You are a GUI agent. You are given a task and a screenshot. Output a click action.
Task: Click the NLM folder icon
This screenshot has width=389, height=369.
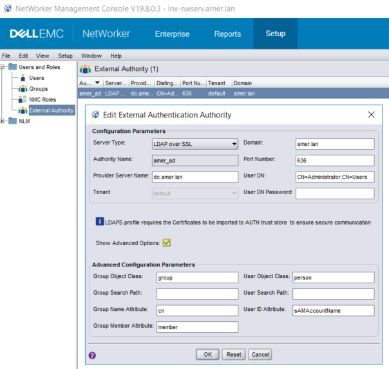[x=12, y=121]
